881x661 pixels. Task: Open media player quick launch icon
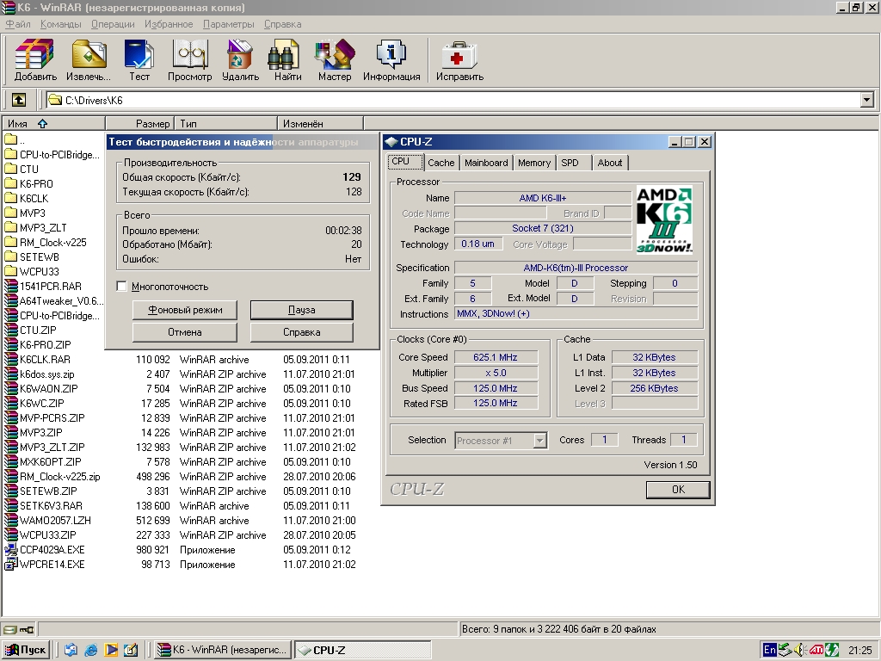click(x=111, y=650)
